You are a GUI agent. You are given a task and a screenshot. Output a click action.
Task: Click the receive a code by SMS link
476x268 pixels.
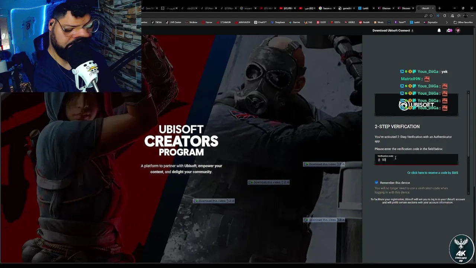point(432,173)
